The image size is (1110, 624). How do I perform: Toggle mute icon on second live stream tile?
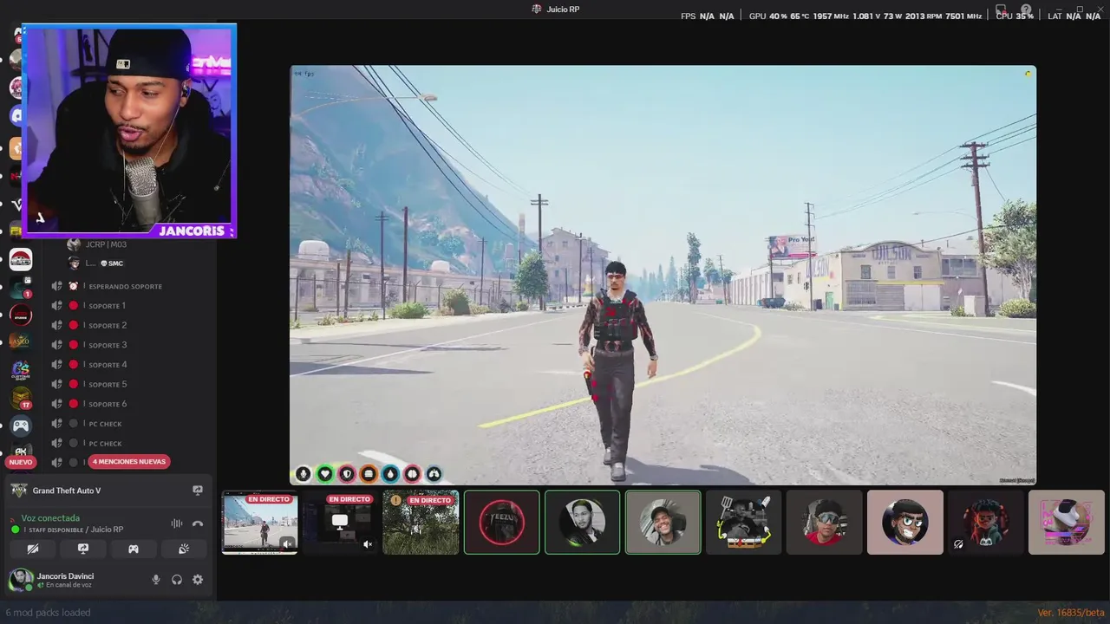pyautogui.click(x=368, y=544)
